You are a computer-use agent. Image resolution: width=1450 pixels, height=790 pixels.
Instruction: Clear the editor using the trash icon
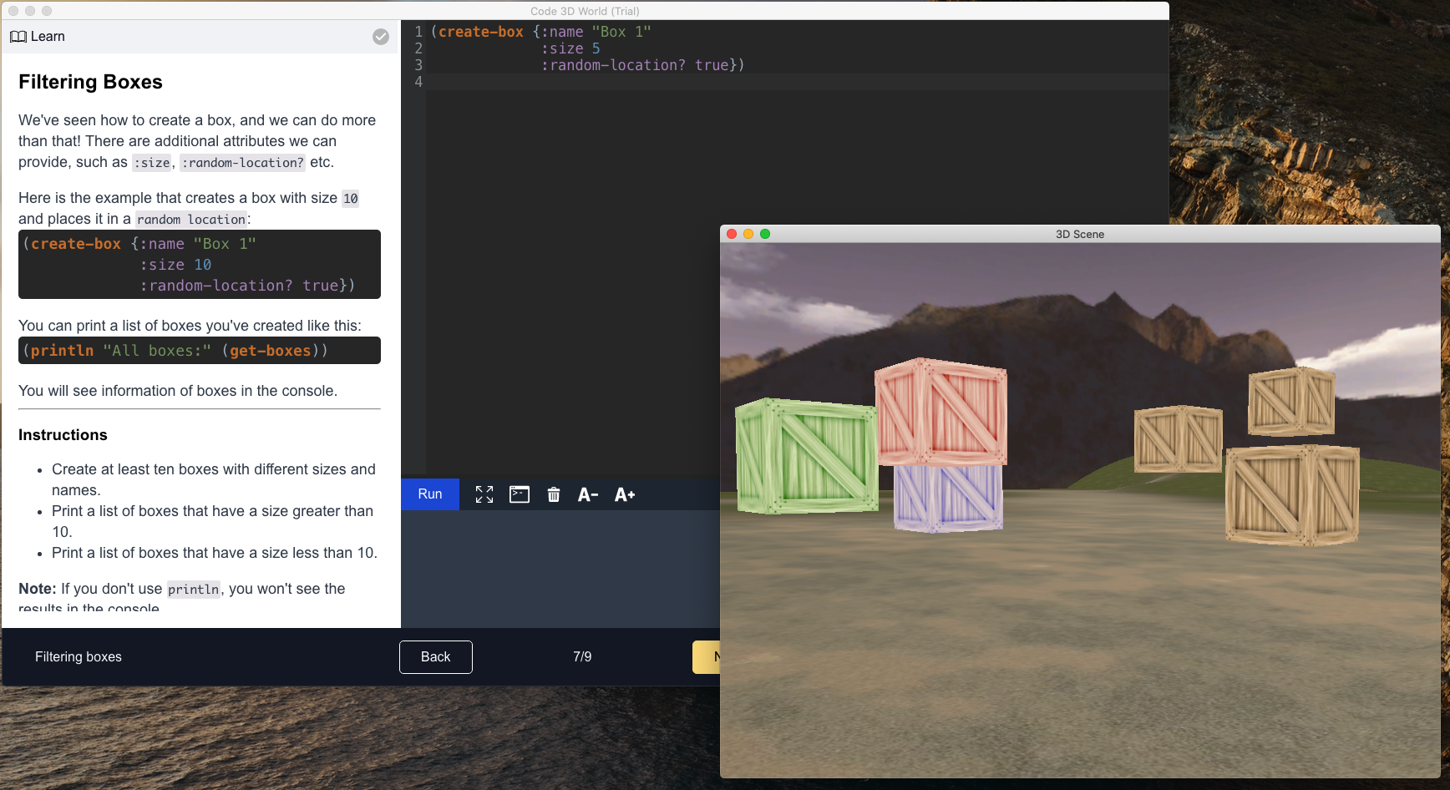(x=554, y=494)
